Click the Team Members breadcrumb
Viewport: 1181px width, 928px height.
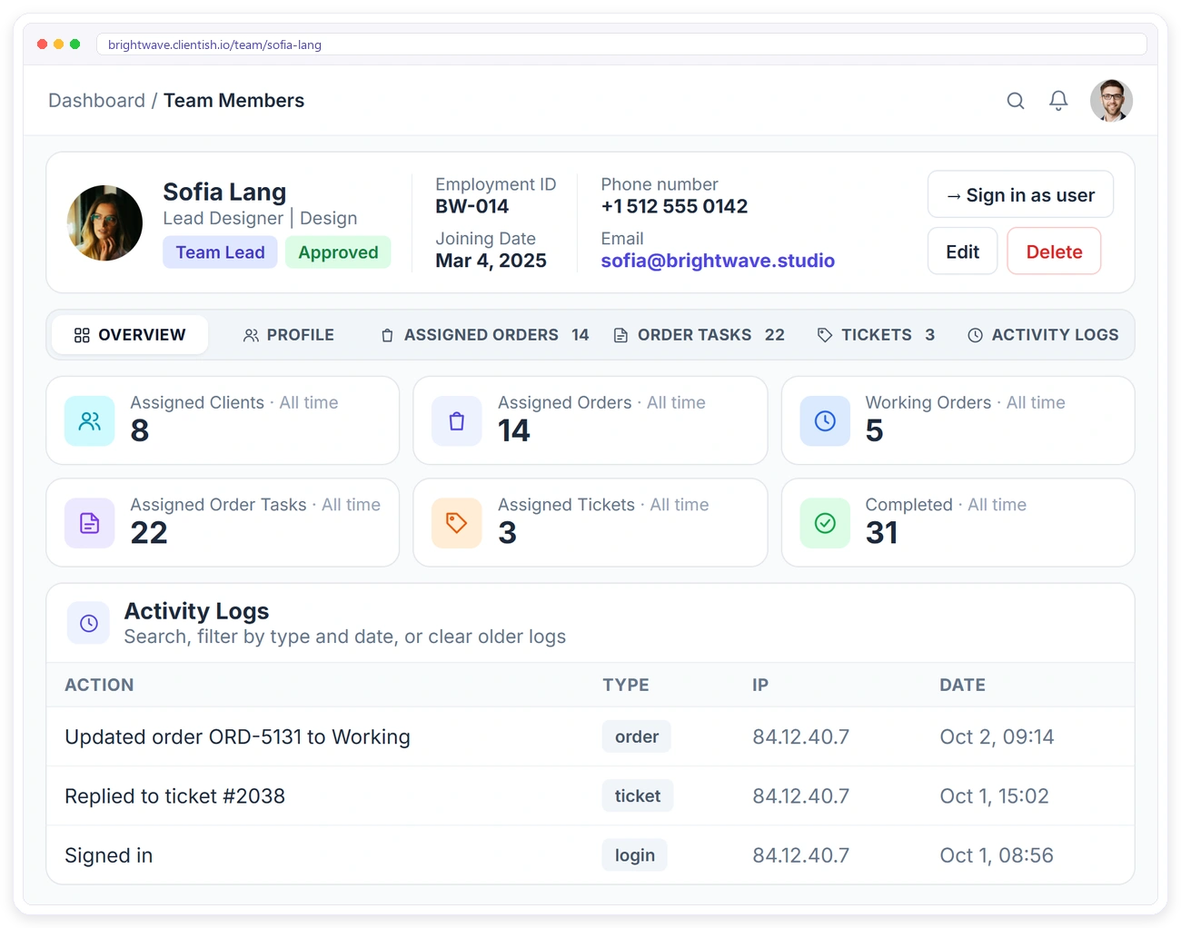coord(233,101)
